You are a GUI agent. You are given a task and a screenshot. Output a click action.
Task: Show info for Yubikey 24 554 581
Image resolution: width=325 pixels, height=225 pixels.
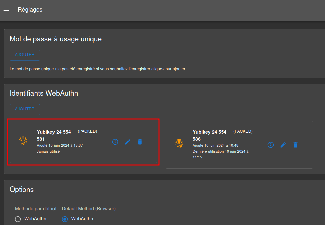[115, 142]
